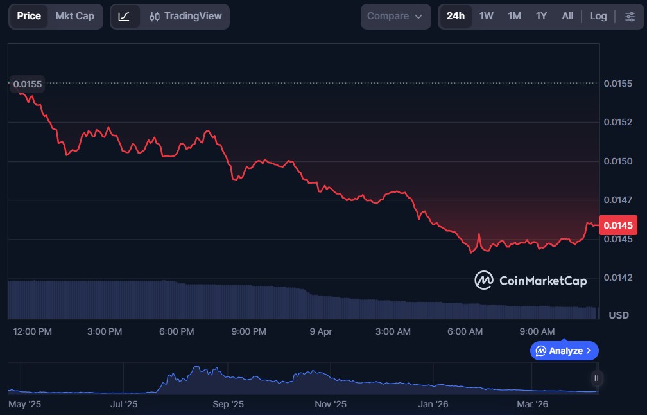Expand the Compare dropdown
The width and height of the screenshot is (647, 415).
coord(395,16)
